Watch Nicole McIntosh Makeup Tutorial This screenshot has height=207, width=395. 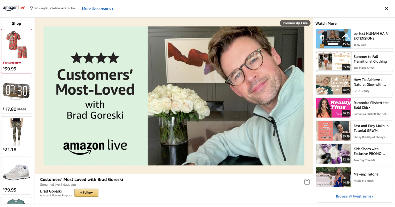355,177
